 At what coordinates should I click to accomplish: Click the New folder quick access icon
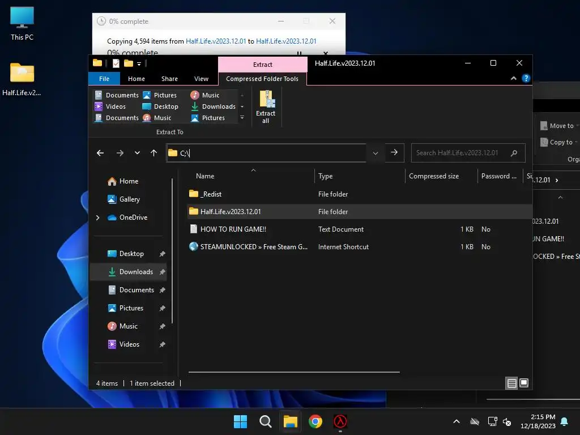[129, 63]
